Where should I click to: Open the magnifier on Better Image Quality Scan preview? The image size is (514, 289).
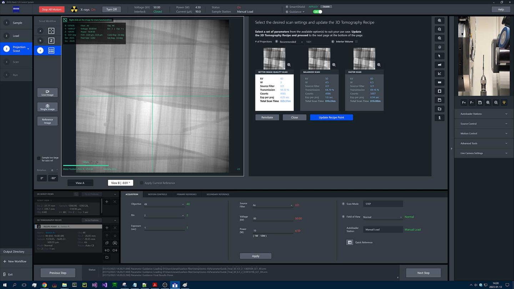point(289,65)
